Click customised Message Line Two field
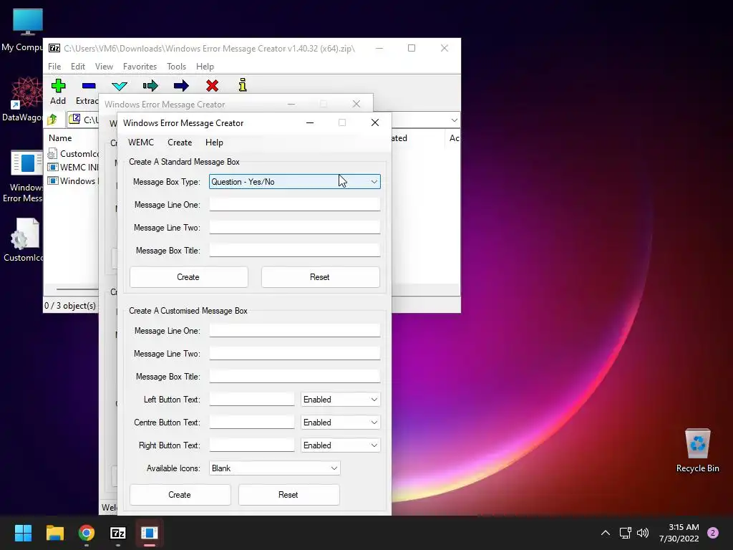This screenshot has height=550, width=733. [x=294, y=354]
